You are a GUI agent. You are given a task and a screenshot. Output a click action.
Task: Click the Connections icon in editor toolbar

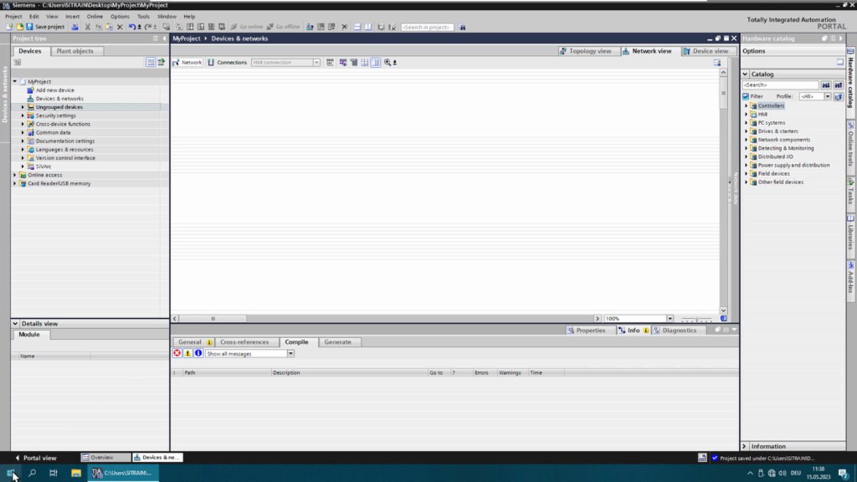[211, 62]
